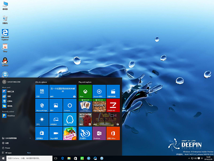
Task: Open the Xbox tile
Action: click(85, 91)
